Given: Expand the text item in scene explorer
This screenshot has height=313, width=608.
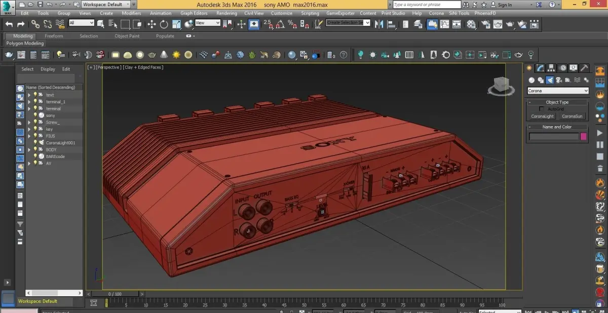Looking at the screenshot, I should click(x=29, y=95).
